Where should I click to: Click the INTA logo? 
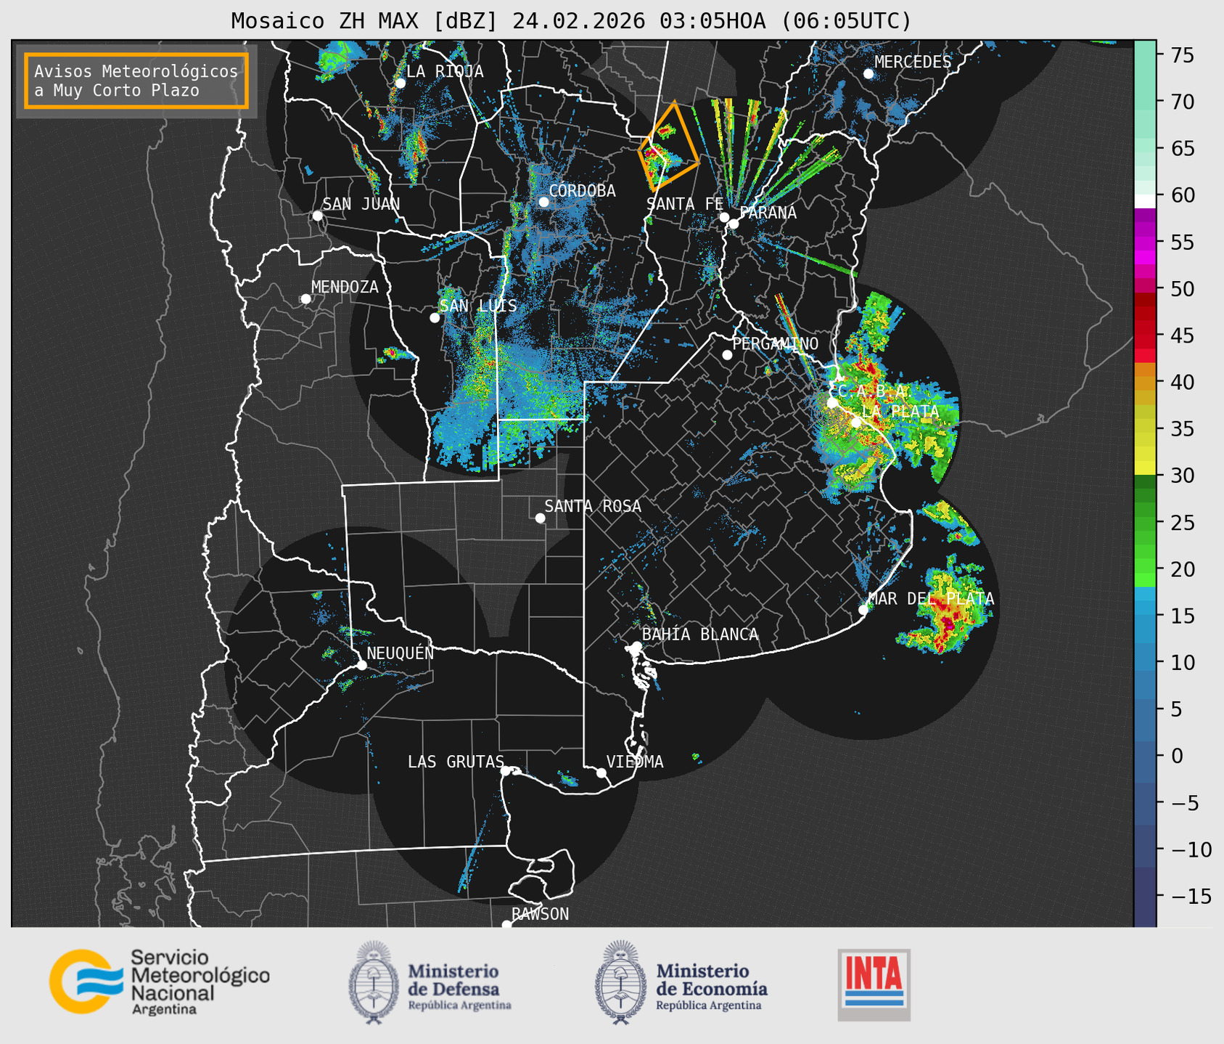coord(874,984)
